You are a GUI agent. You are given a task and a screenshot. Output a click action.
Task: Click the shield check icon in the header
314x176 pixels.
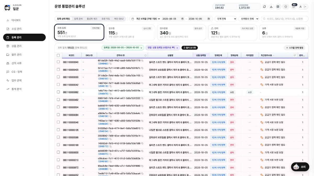click(286, 7)
